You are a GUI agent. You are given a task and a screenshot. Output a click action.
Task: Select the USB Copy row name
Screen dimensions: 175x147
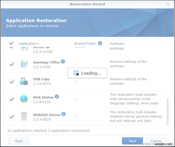pos(41,79)
